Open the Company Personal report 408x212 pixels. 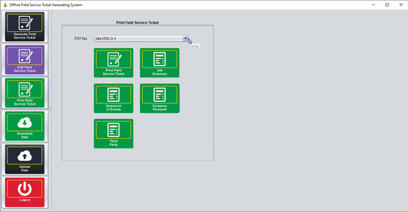[x=160, y=98]
